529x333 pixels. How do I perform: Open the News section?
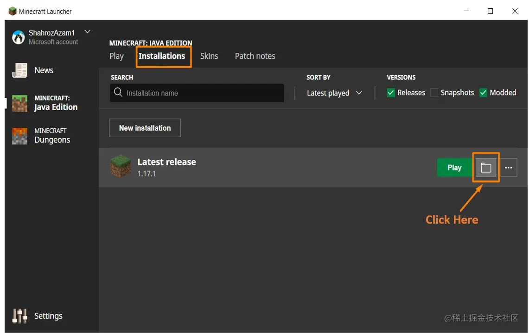point(43,70)
